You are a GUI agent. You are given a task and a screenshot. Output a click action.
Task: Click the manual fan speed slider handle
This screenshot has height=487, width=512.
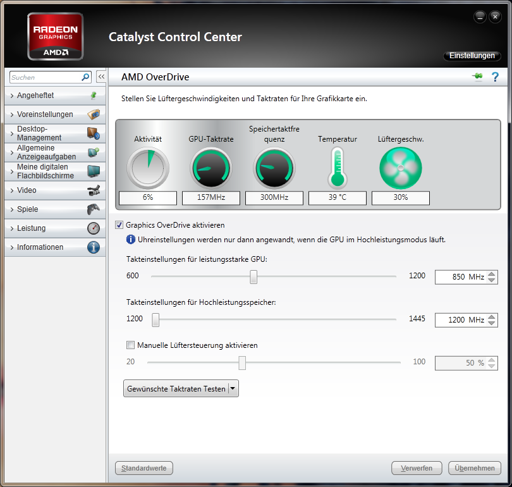[x=242, y=363]
